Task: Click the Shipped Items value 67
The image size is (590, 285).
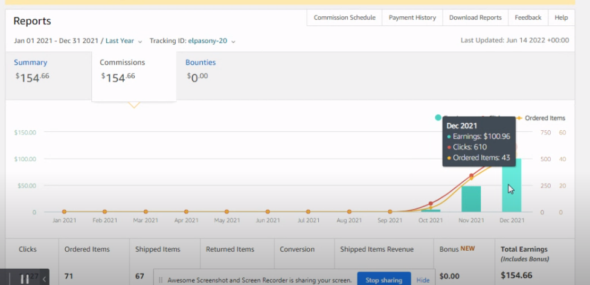Action: tap(139, 277)
